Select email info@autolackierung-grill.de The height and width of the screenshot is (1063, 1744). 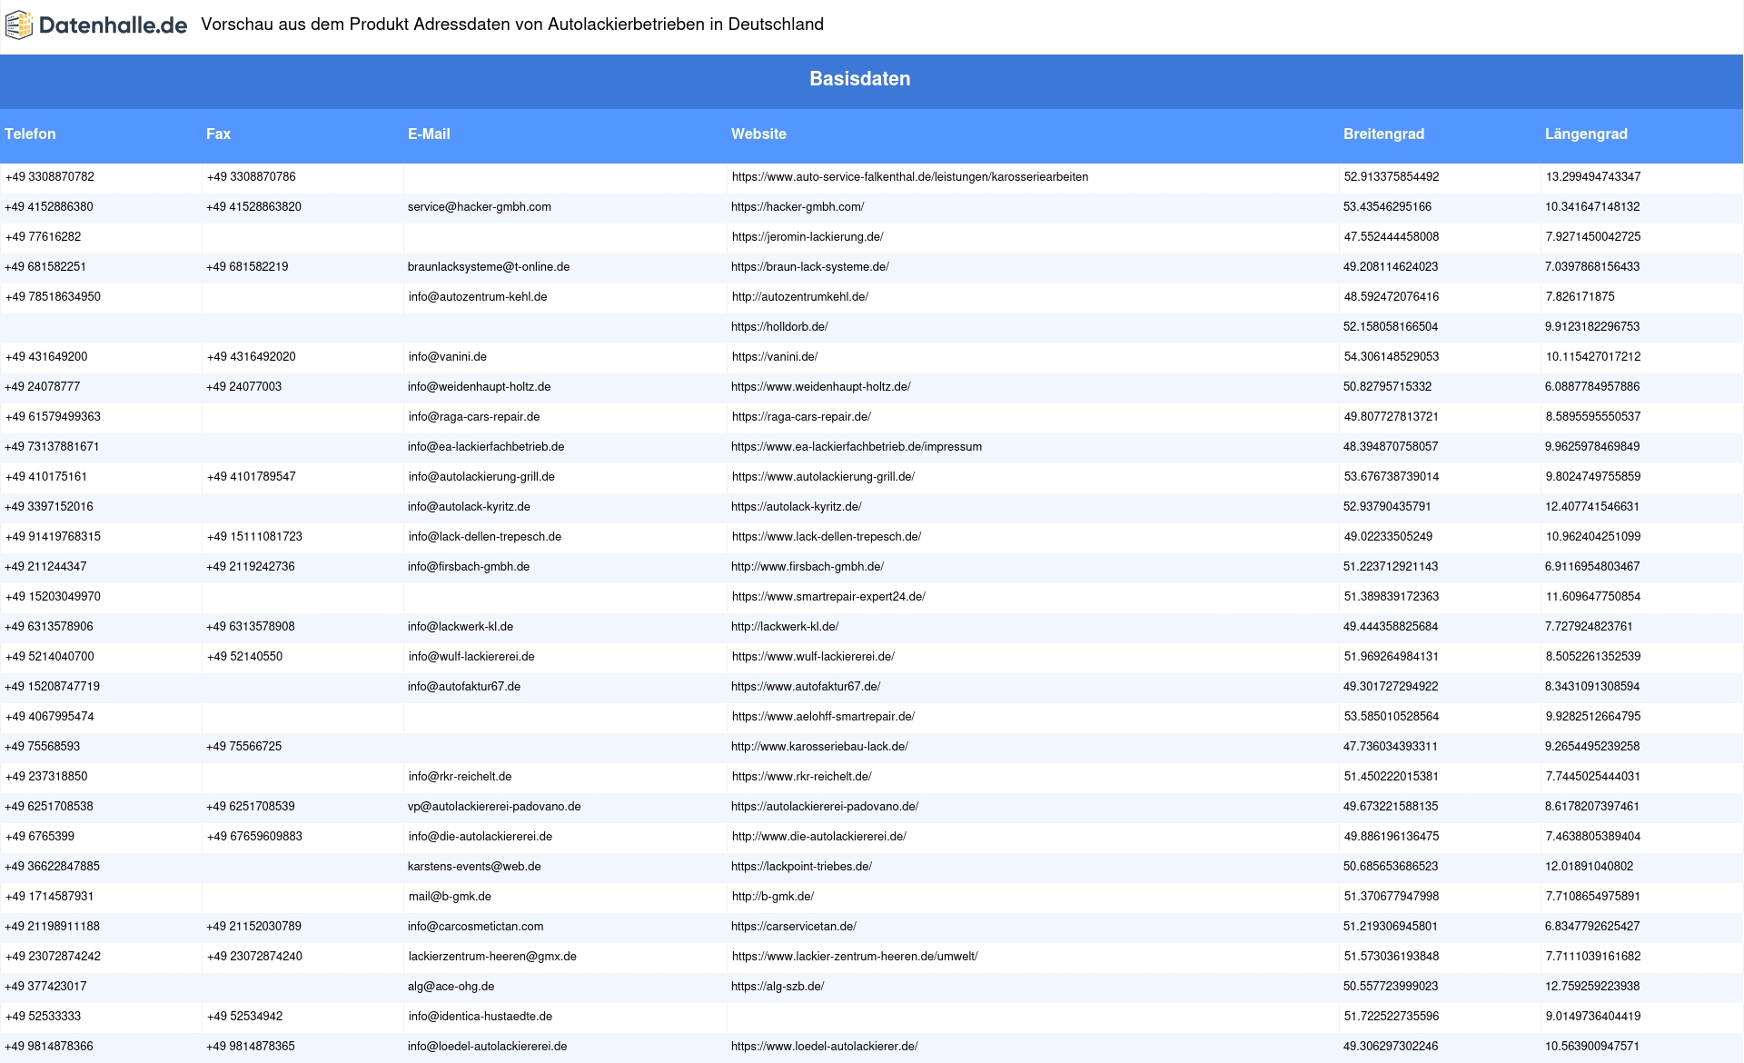pos(481,477)
